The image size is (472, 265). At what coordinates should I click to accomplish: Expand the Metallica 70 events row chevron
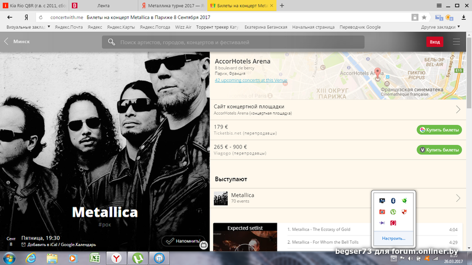click(458, 198)
